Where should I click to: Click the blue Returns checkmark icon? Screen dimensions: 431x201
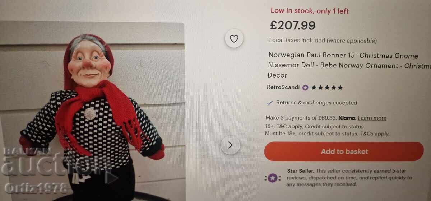coord(270,103)
